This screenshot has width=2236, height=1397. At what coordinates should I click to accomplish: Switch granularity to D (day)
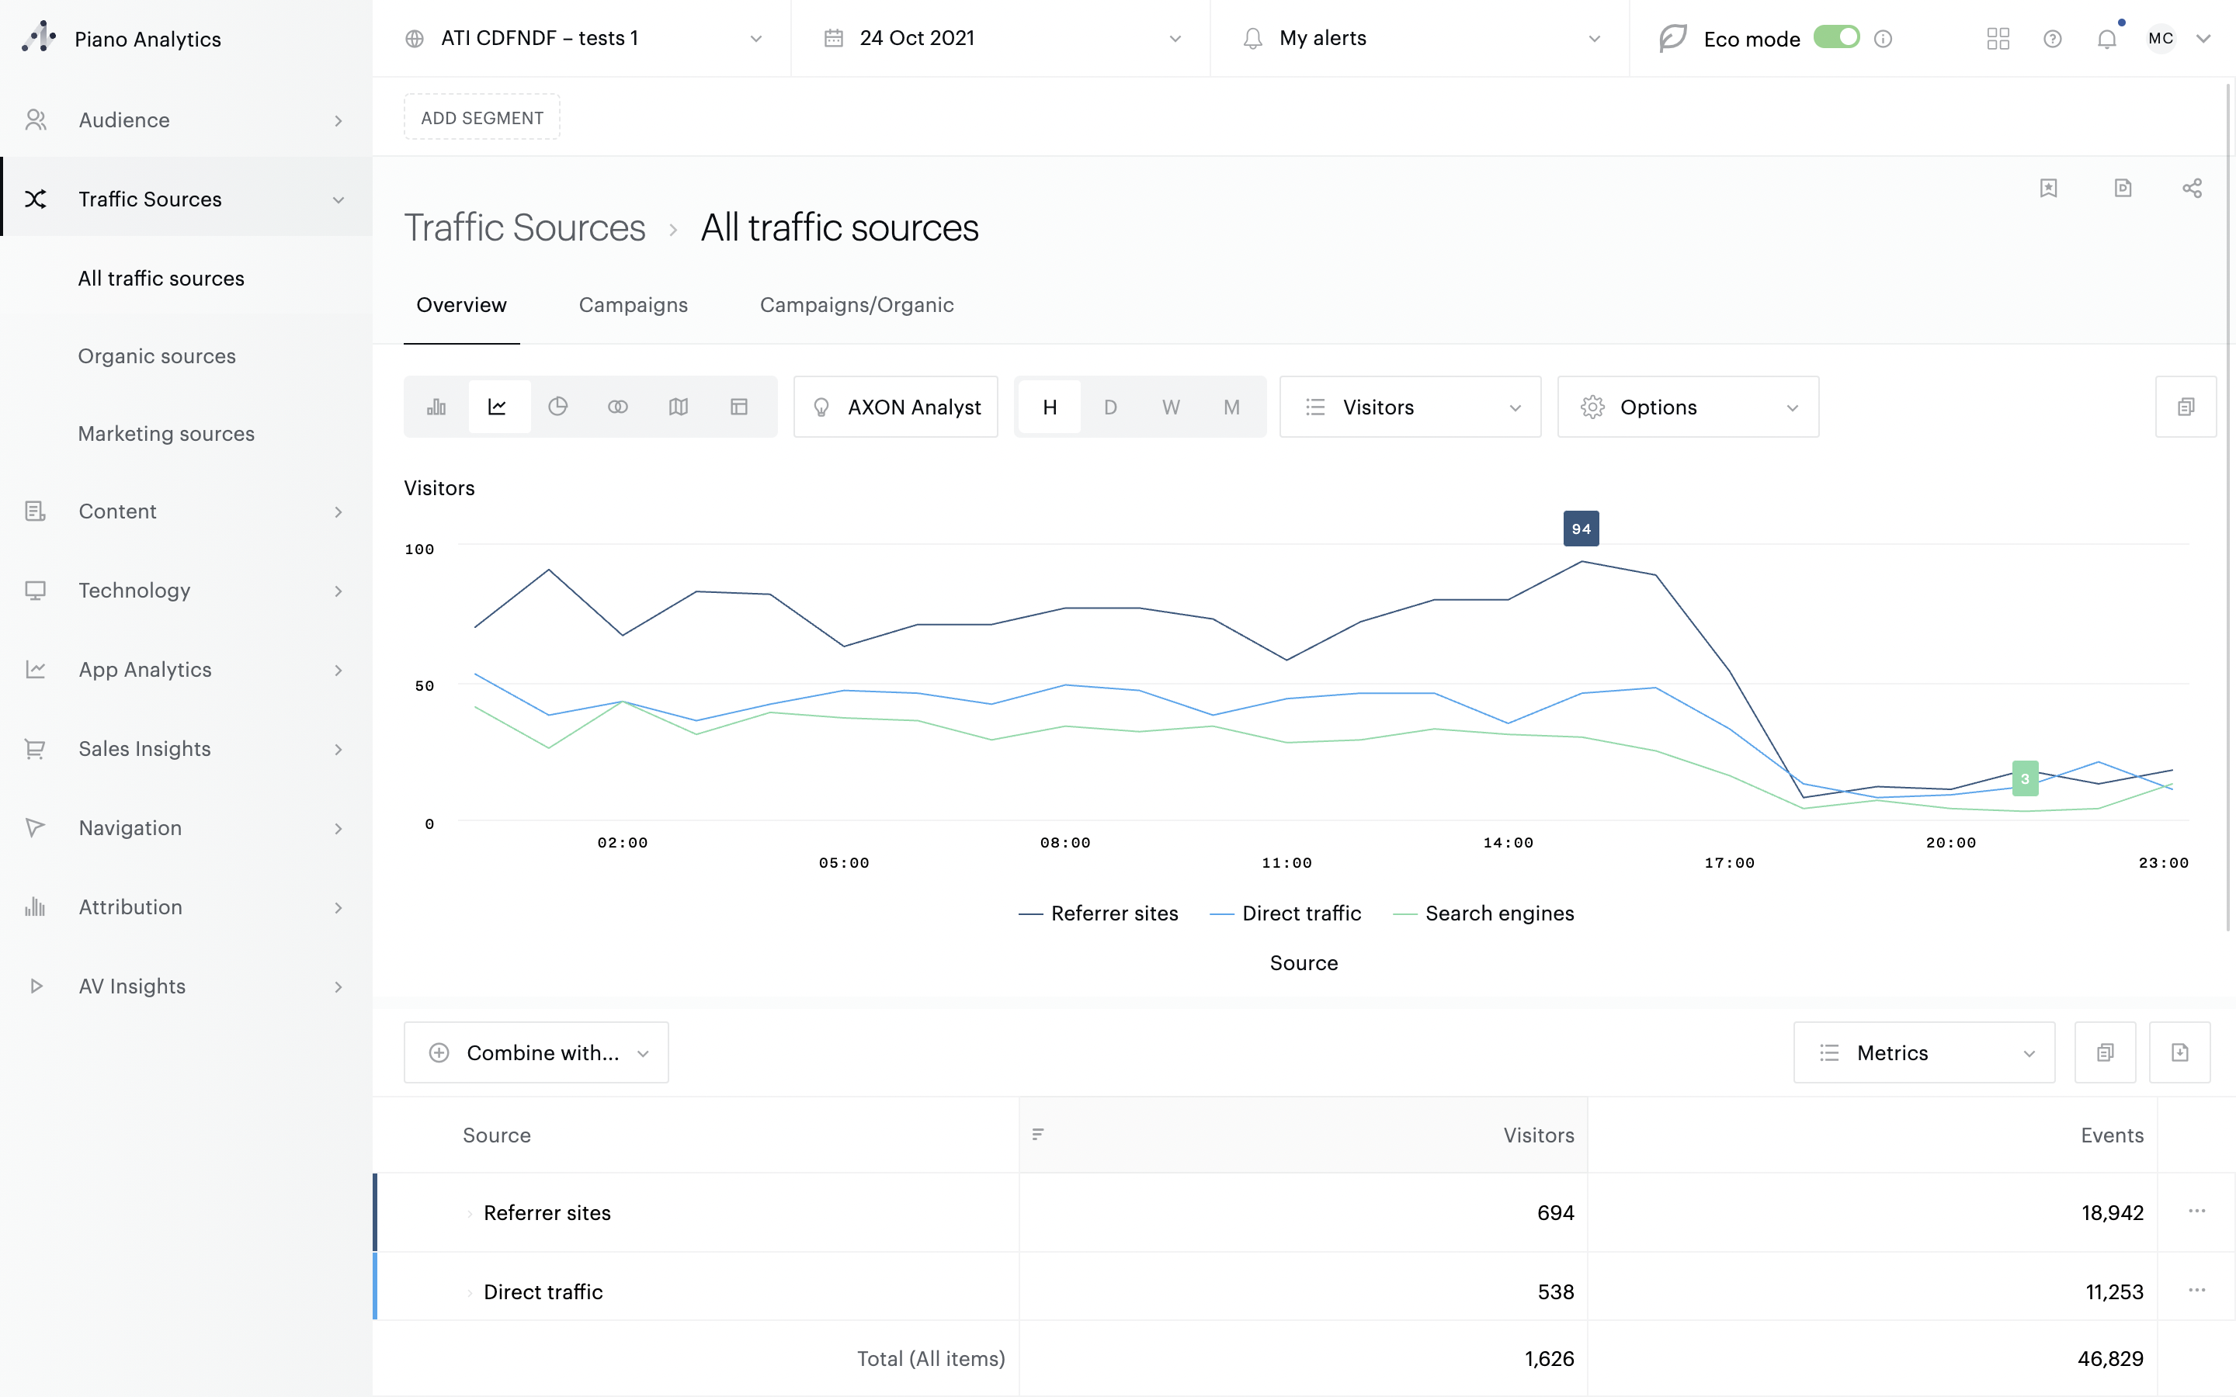point(1109,407)
